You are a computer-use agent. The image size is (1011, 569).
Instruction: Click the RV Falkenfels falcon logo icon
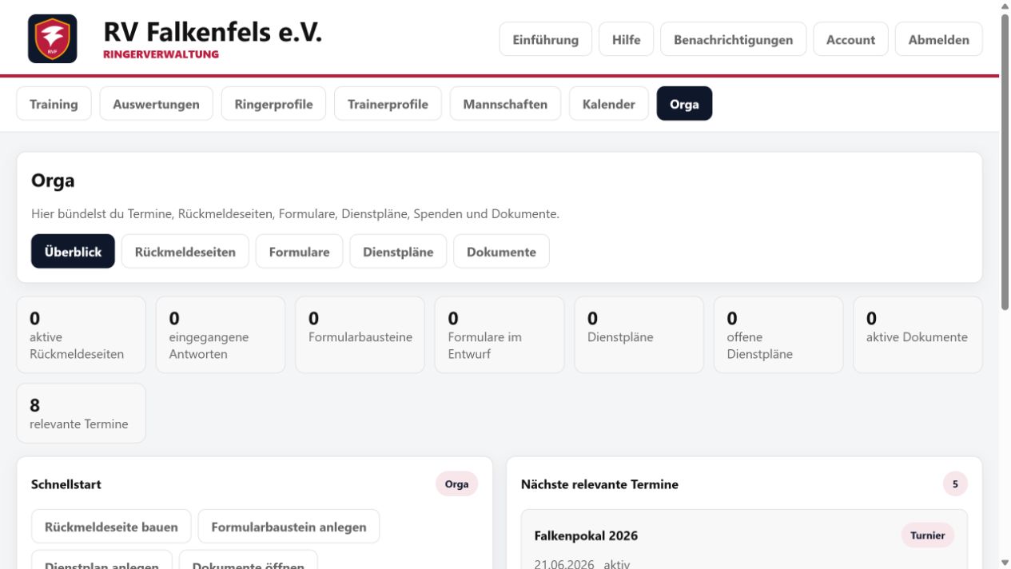click(x=53, y=38)
